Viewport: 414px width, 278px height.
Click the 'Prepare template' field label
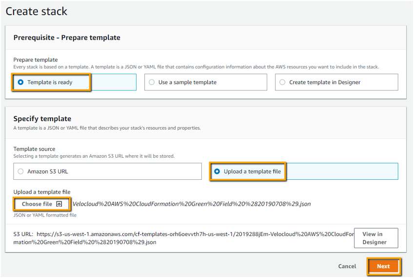click(35, 60)
